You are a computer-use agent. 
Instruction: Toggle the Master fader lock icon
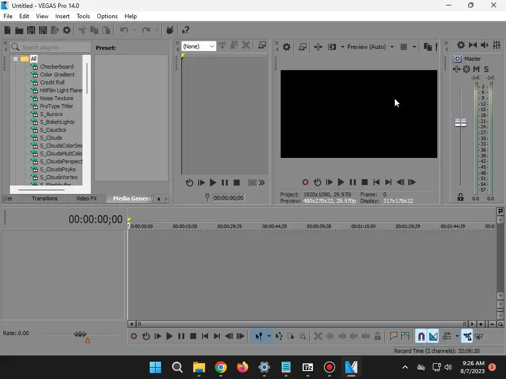[x=461, y=197]
